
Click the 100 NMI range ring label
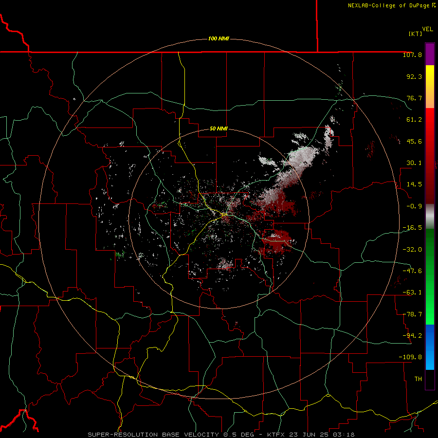(x=219, y=38)
